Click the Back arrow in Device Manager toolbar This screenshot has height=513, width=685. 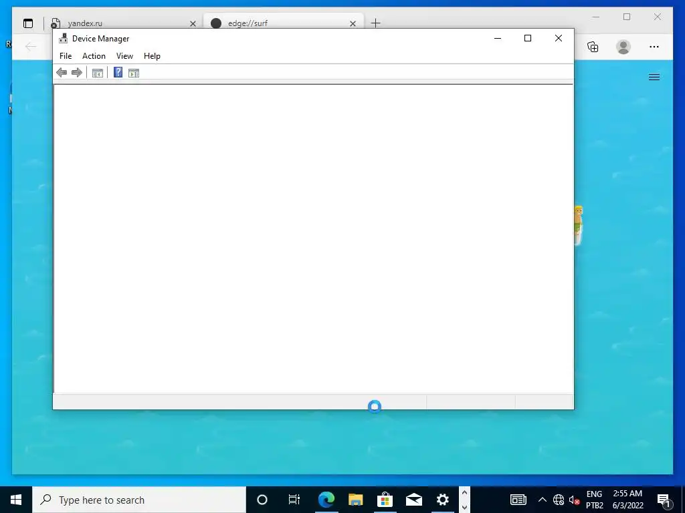[62, 72]
